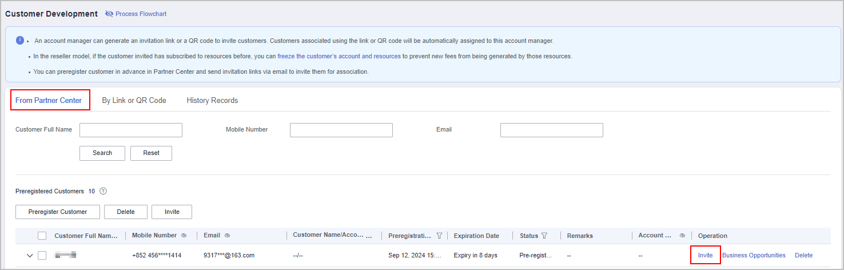Click the Reset button
This screenshot has height=270, width=844.
tap(151, 153)
